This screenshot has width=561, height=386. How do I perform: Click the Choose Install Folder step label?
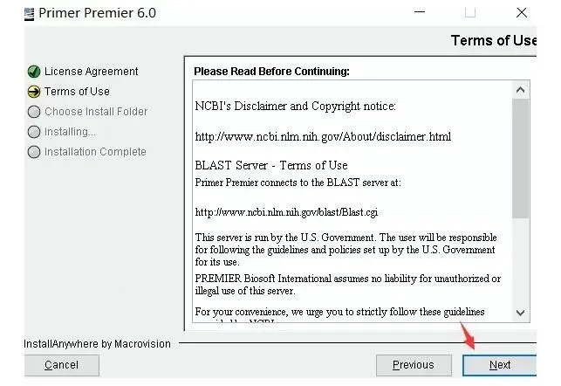(96, 112)
